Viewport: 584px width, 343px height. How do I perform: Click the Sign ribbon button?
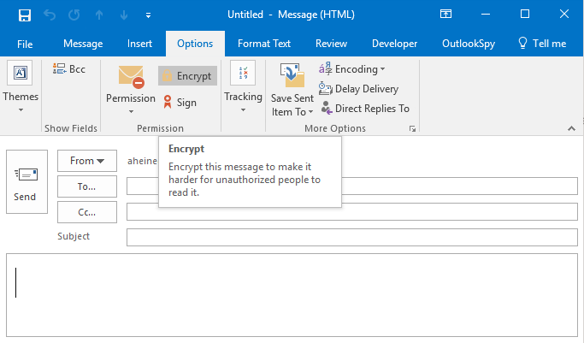pos(178,103)
